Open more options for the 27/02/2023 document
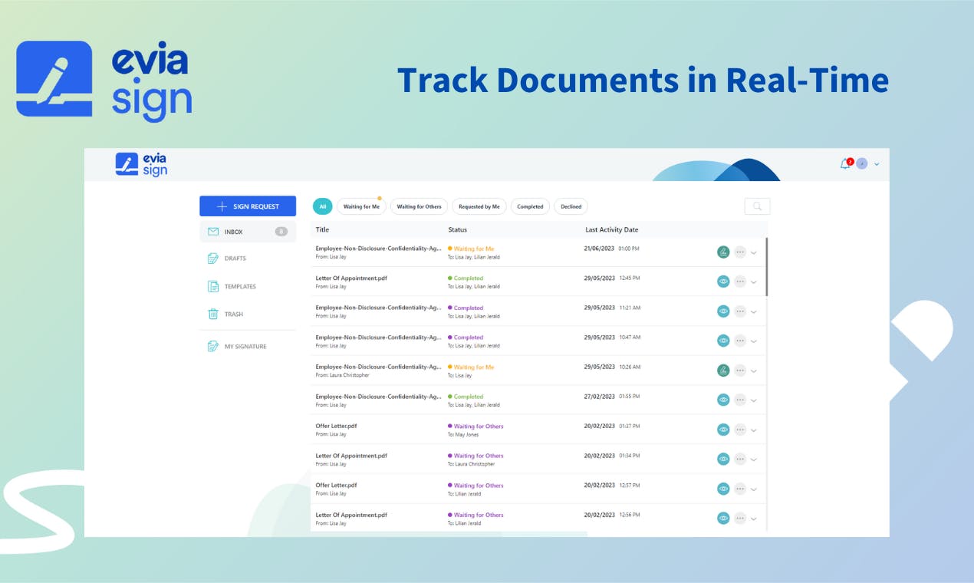 [x=740, y=400]
